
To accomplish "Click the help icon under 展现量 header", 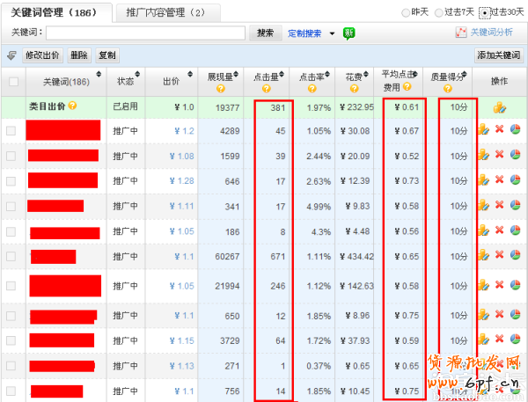I will [218, 88].
